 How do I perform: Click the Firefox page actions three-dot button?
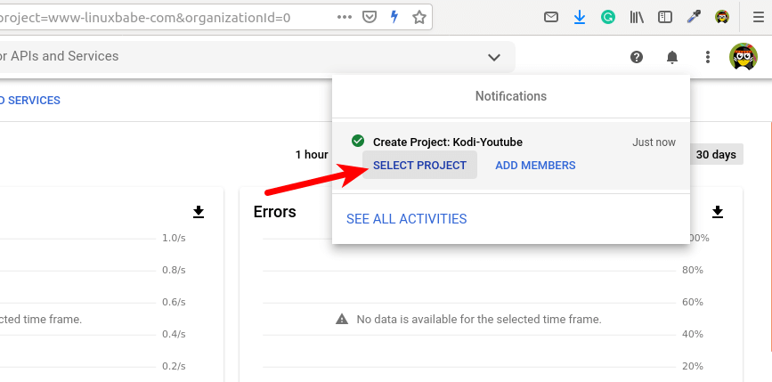pyautogui.click(x=345, y=16)
